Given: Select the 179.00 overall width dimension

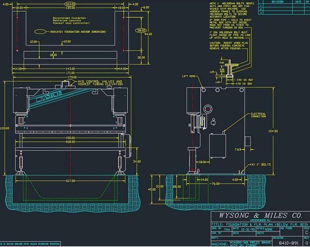Looking at the screenshot, I should coord(70,78).
